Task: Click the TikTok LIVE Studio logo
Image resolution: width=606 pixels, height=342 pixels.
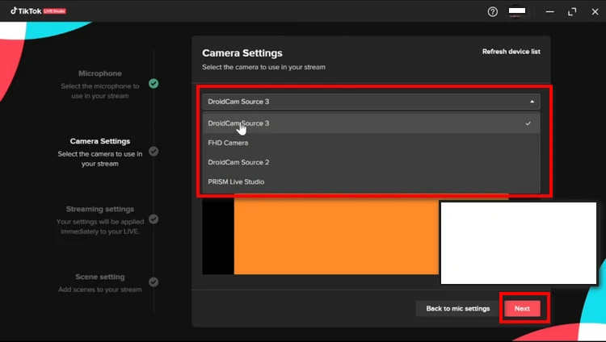Action: click(38, 10)
